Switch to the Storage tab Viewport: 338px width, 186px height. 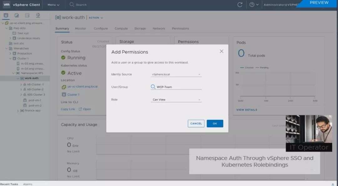tap(140, 29)
